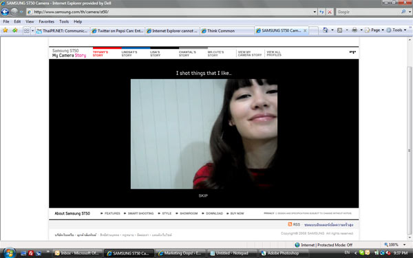Screen dimensions: 413x258
Task: Click the BUY NOW link
Action: 237,213
